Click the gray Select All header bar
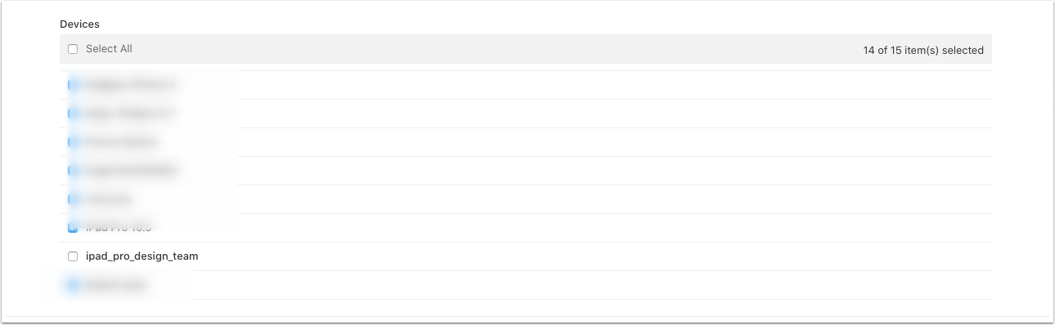1055x325 pixels. pyautogui.click(x=526, y=49)
